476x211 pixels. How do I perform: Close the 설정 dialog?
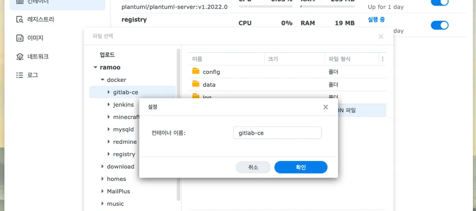pyautogui.click(x=326, y=107)
